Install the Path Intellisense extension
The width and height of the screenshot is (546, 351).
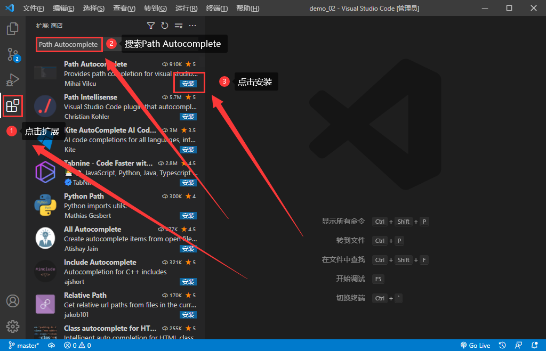(x=188, y=117)
